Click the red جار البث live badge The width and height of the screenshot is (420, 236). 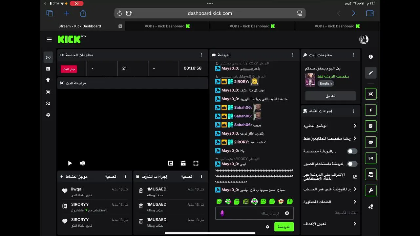(69, 69)
